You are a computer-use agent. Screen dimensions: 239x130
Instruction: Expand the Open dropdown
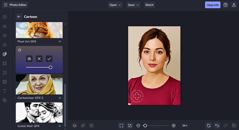pyautogui.click(x=115, y=5)
